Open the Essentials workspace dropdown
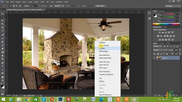Viewport: 182px width, 102px height. [x=173, y=6]
